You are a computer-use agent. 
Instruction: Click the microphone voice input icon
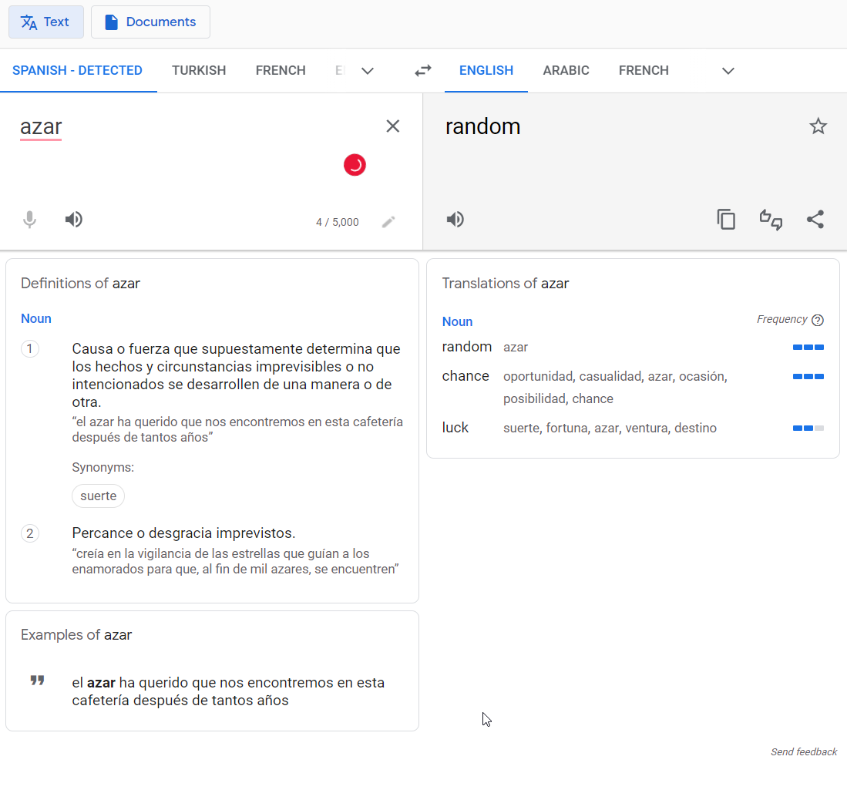pos(29,220)
